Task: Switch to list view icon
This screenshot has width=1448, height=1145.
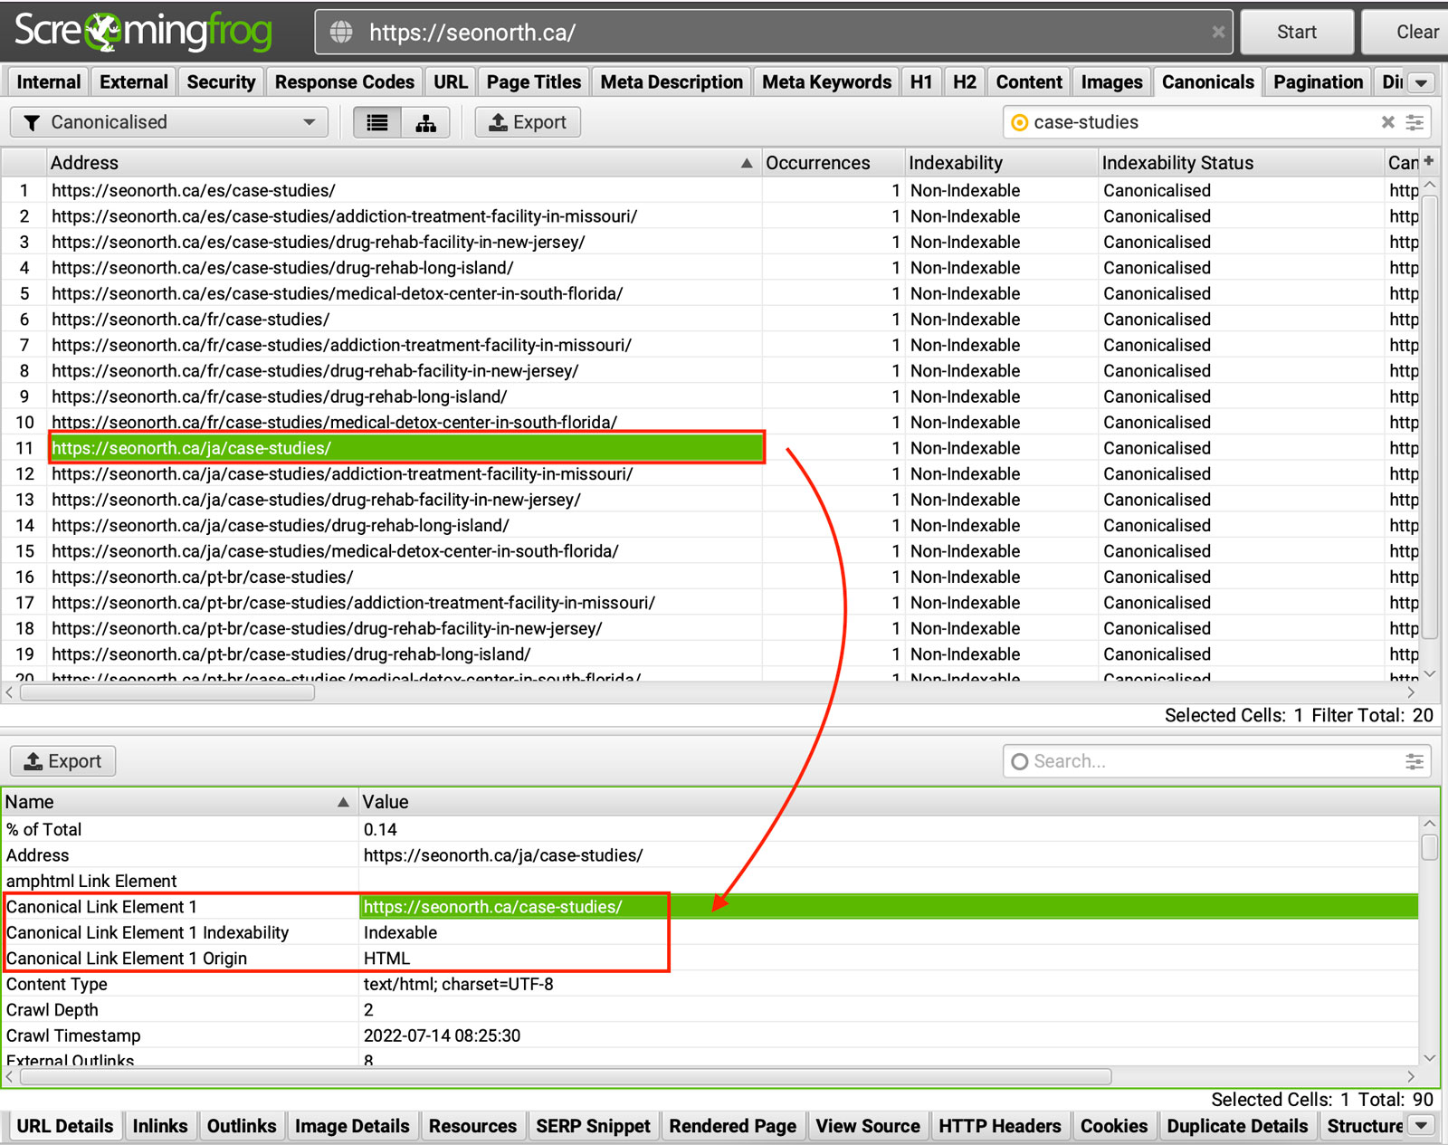Action: (x=377, y=122)
